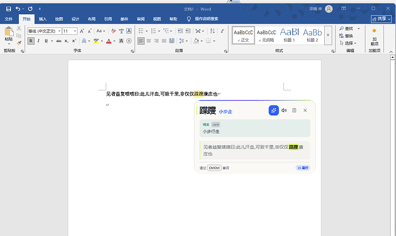
Task: Click the shading paint bucket icon
Action: click(x=196, y=41)
